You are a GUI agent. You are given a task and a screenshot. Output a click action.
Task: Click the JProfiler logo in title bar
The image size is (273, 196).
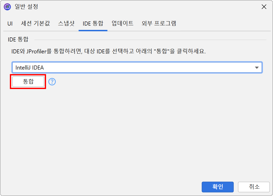(x=7, y=7)
